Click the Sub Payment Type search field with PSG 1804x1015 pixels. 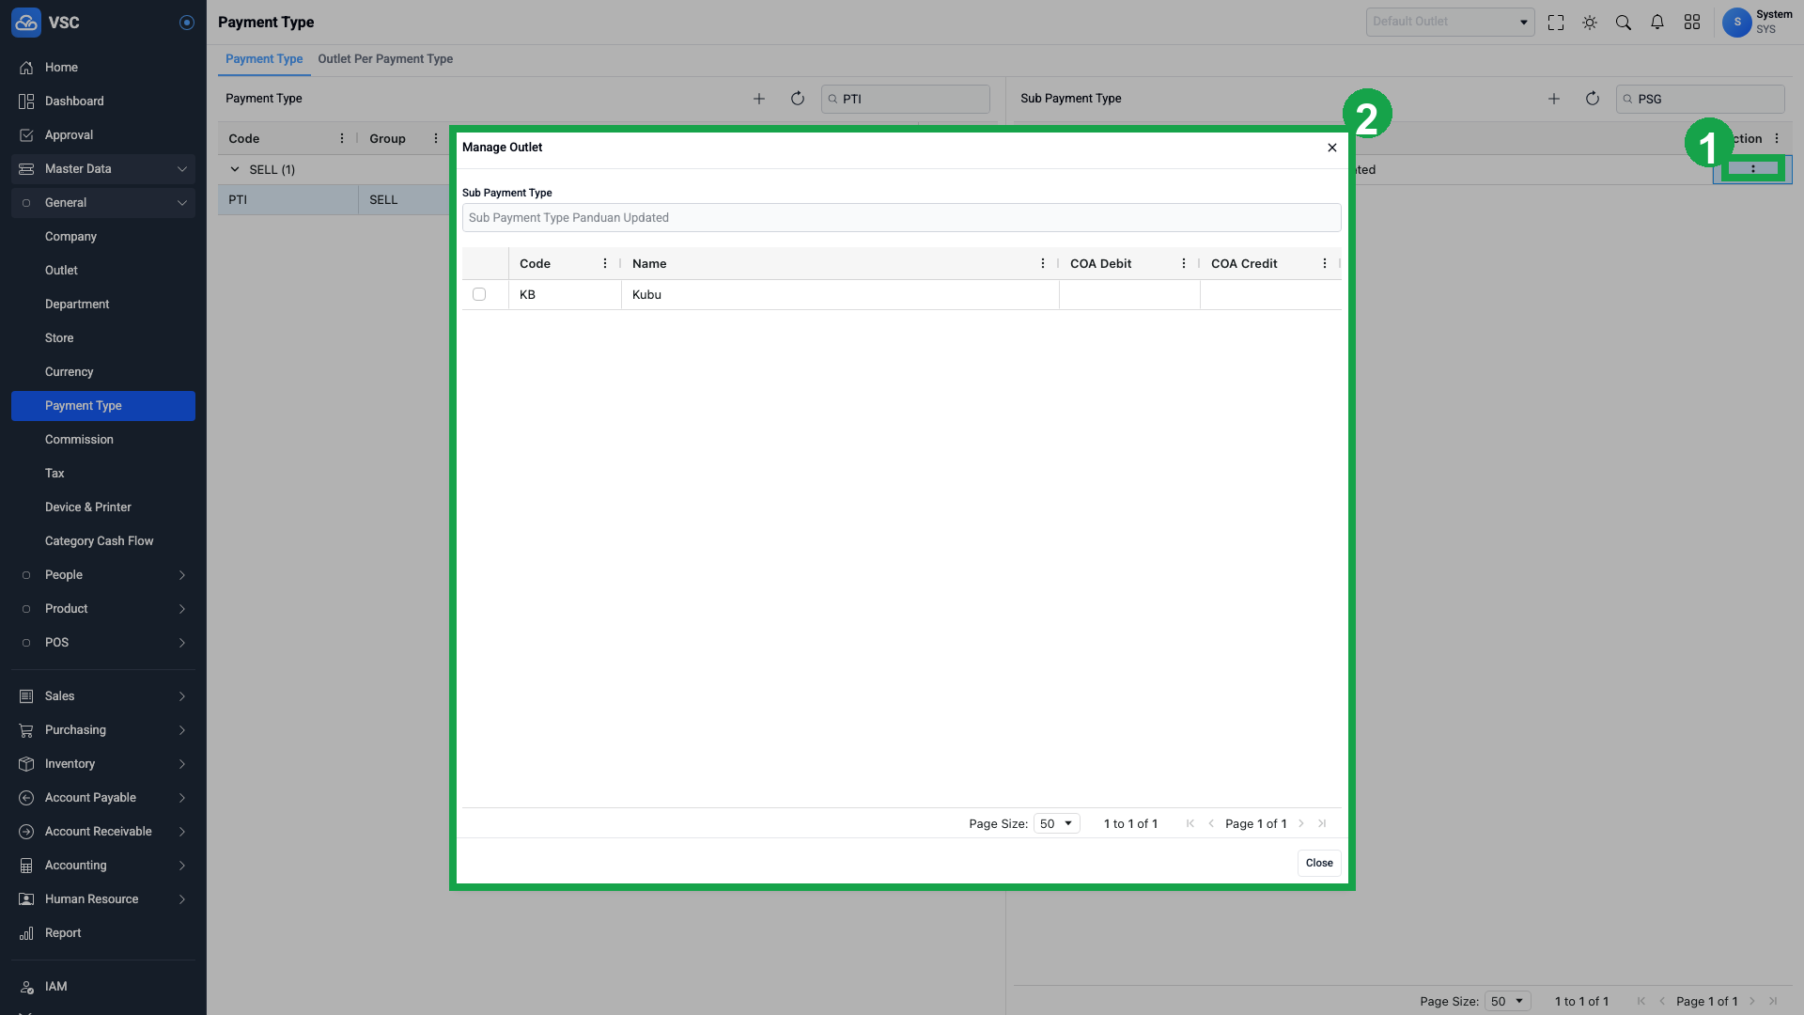click(x=1701, y=99)
